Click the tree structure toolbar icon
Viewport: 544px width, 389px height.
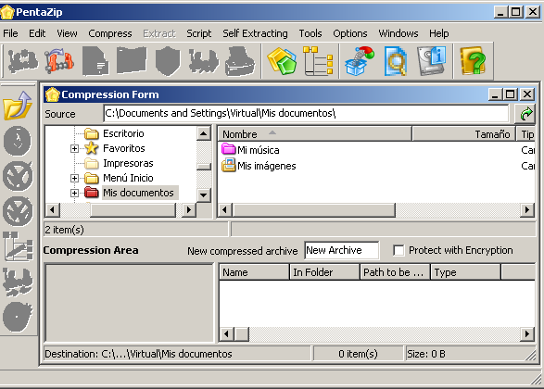click(318, 61)
